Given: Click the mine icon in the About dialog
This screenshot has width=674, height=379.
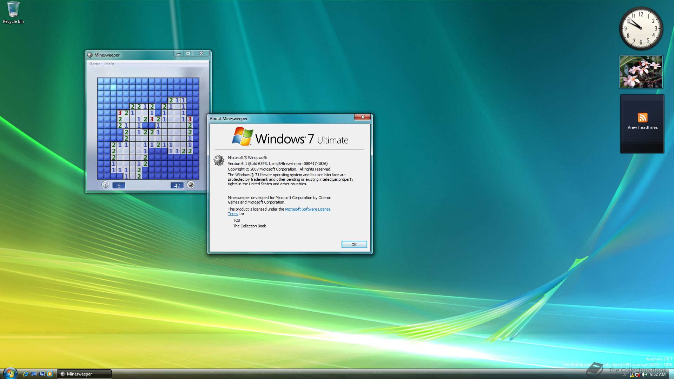Looking at the screenshot, I should tap(219, 160).
